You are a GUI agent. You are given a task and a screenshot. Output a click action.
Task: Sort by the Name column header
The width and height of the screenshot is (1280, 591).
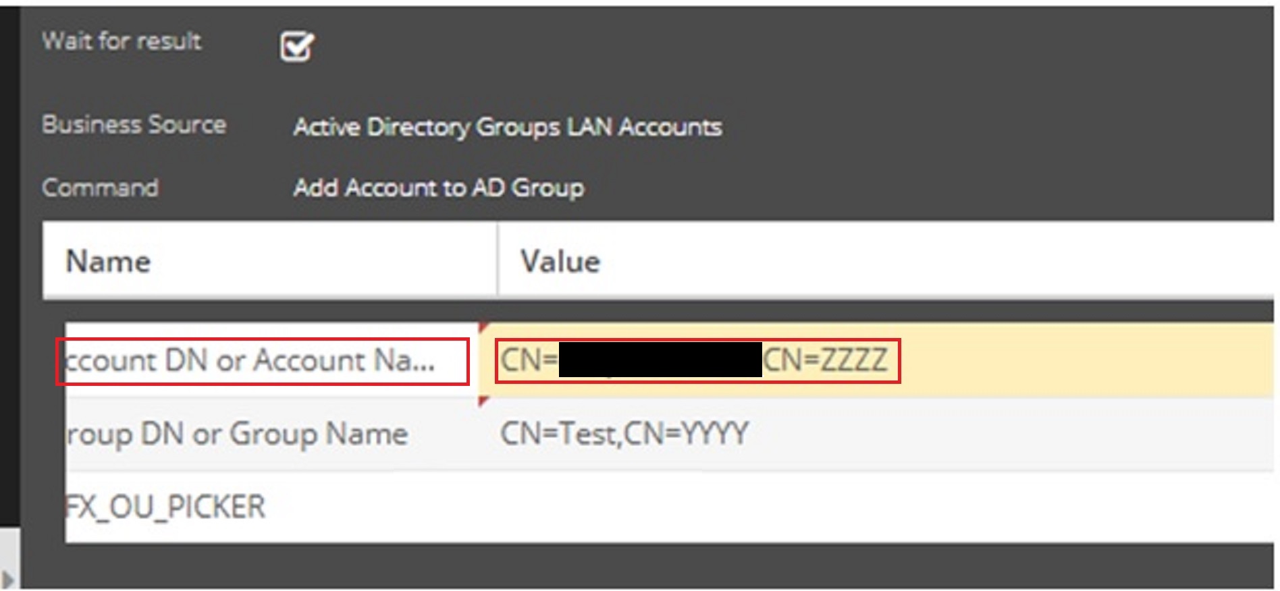pyautogui.click(x=108, y=262)
